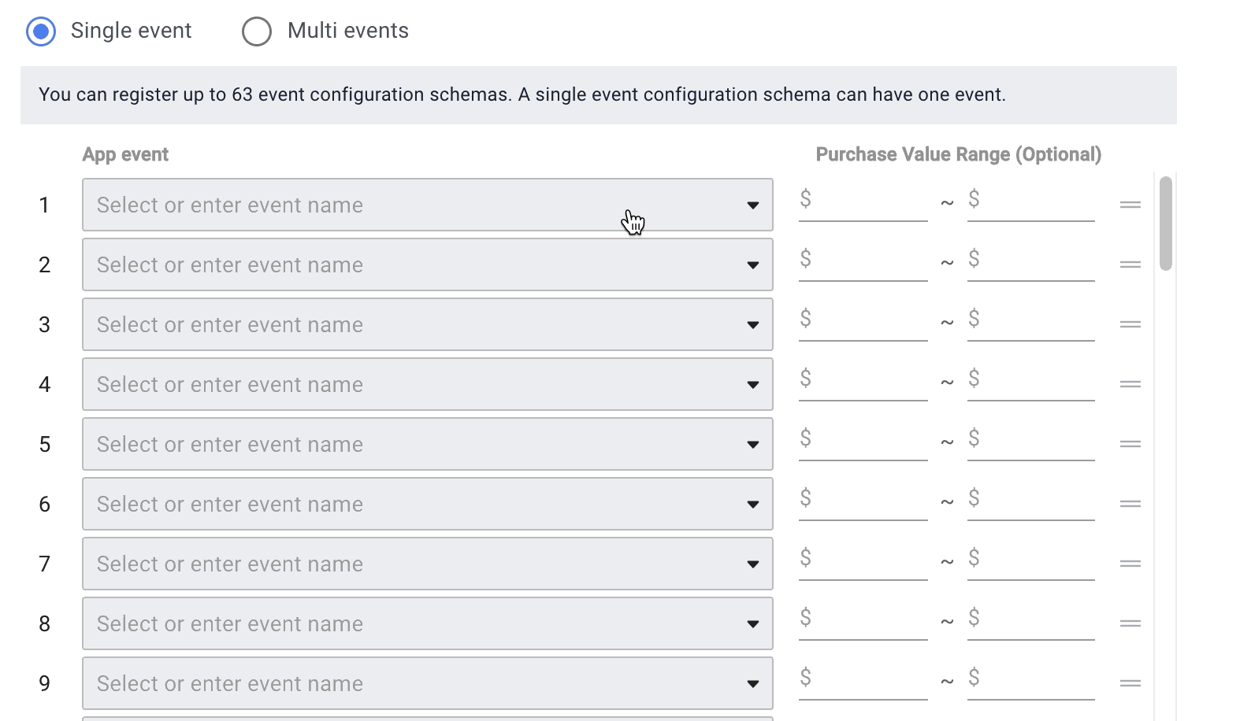Click the event name field in row 5
The image size is (1251, 721).
coord(427,444)
